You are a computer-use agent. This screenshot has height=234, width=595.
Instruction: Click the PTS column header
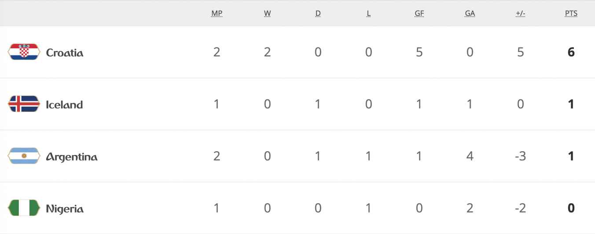coord(571,14)
